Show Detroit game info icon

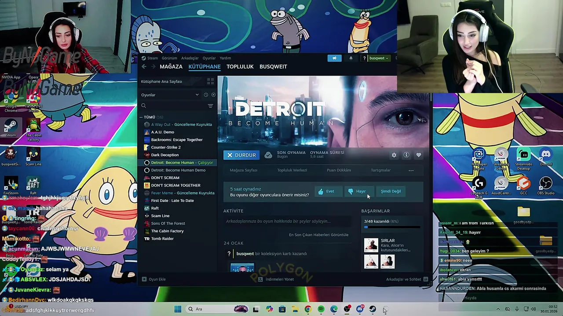[406, 155]
